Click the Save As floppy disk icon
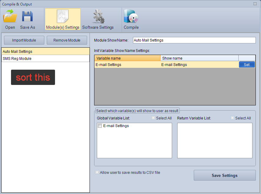Image resolution: width=261 pixels, height=194 pixels. coord(28,16)
